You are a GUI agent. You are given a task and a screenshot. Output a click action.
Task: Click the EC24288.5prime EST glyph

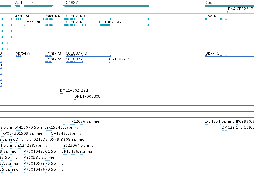(19, 149)
